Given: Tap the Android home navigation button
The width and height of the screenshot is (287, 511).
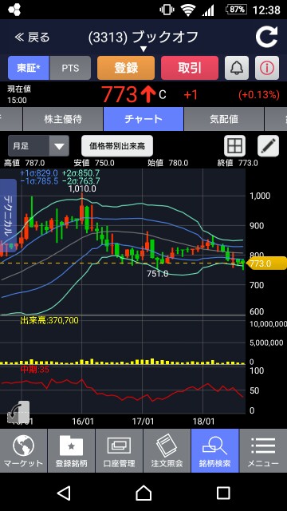Looking at the screenshot, I should (143, 493).
